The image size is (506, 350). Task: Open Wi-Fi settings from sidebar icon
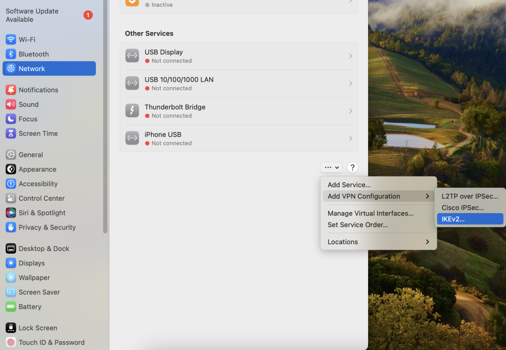point(11,40)
